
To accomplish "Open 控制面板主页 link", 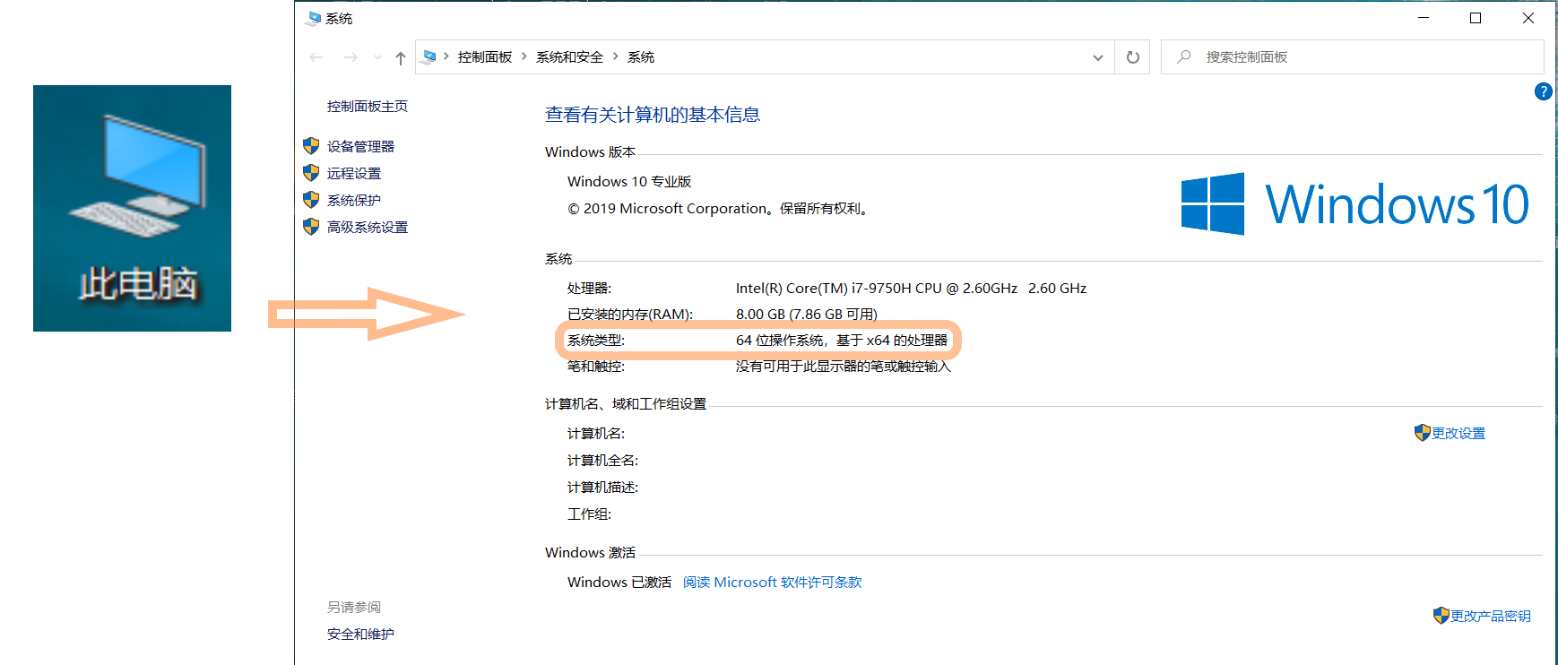I will tap(368, 106).
